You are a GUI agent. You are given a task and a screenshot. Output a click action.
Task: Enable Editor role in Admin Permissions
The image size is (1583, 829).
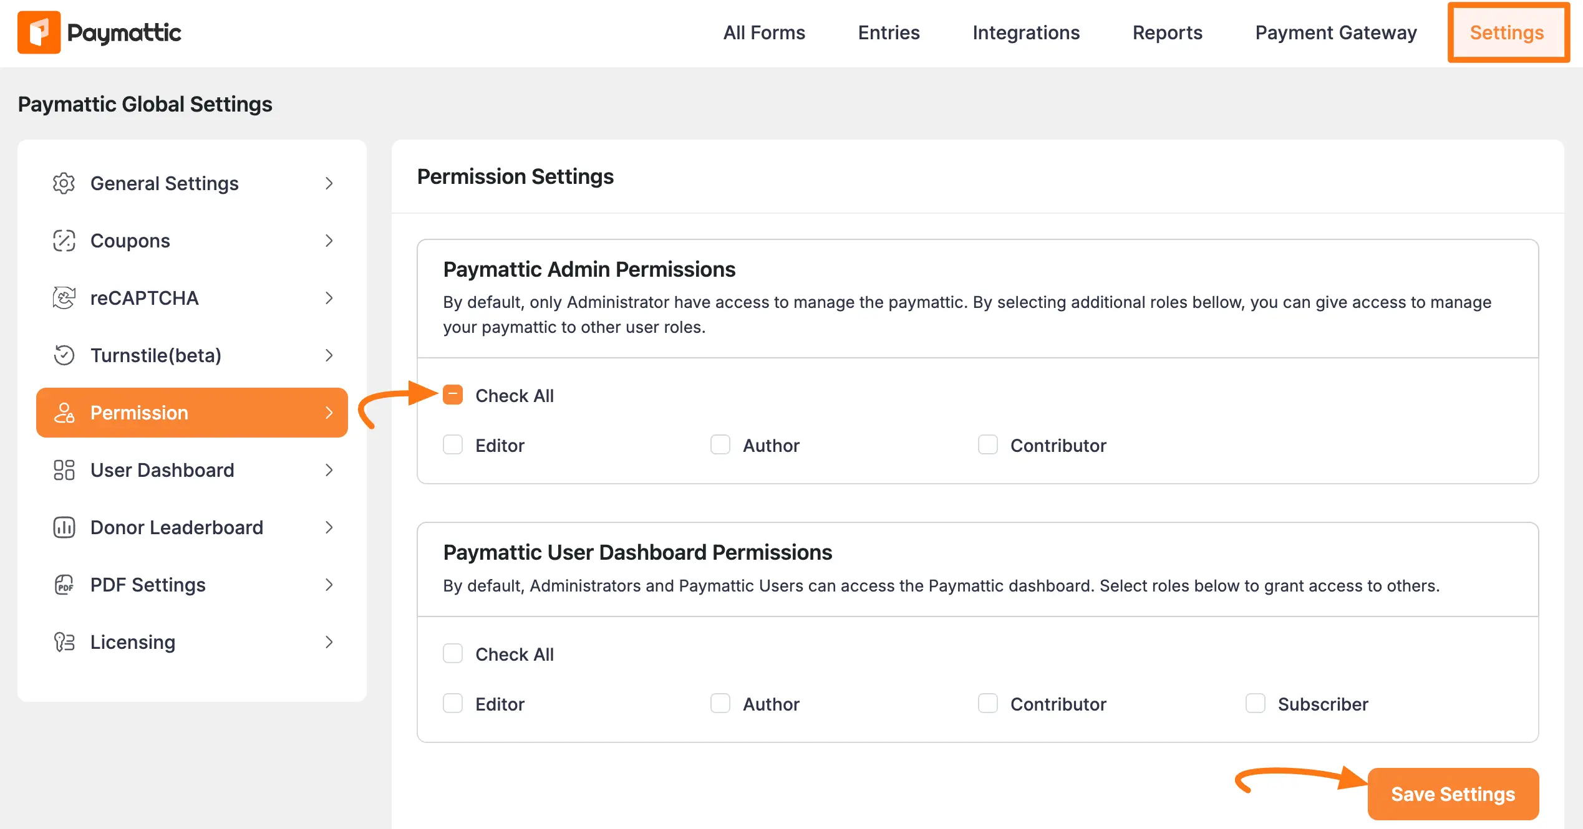(453, 445)
